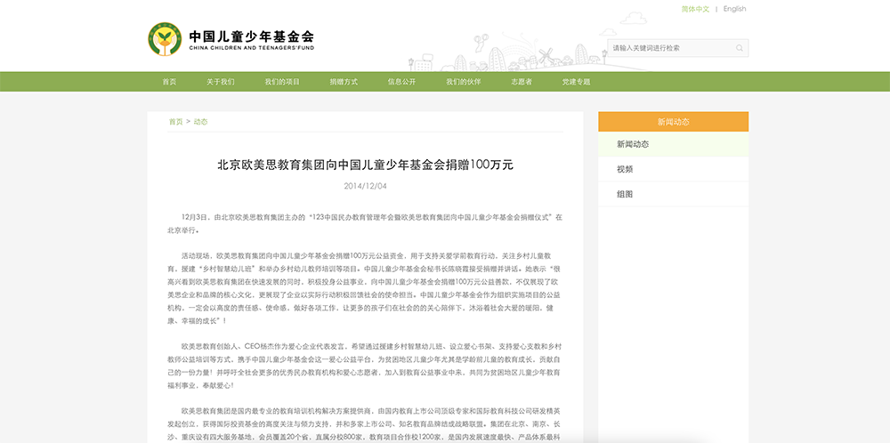
Task: Open the 我们的伙伴 menu item
Action: pos(464,82)
